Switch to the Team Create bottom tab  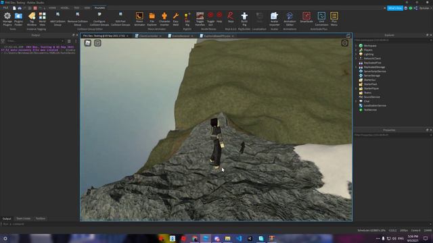(24, 219)
